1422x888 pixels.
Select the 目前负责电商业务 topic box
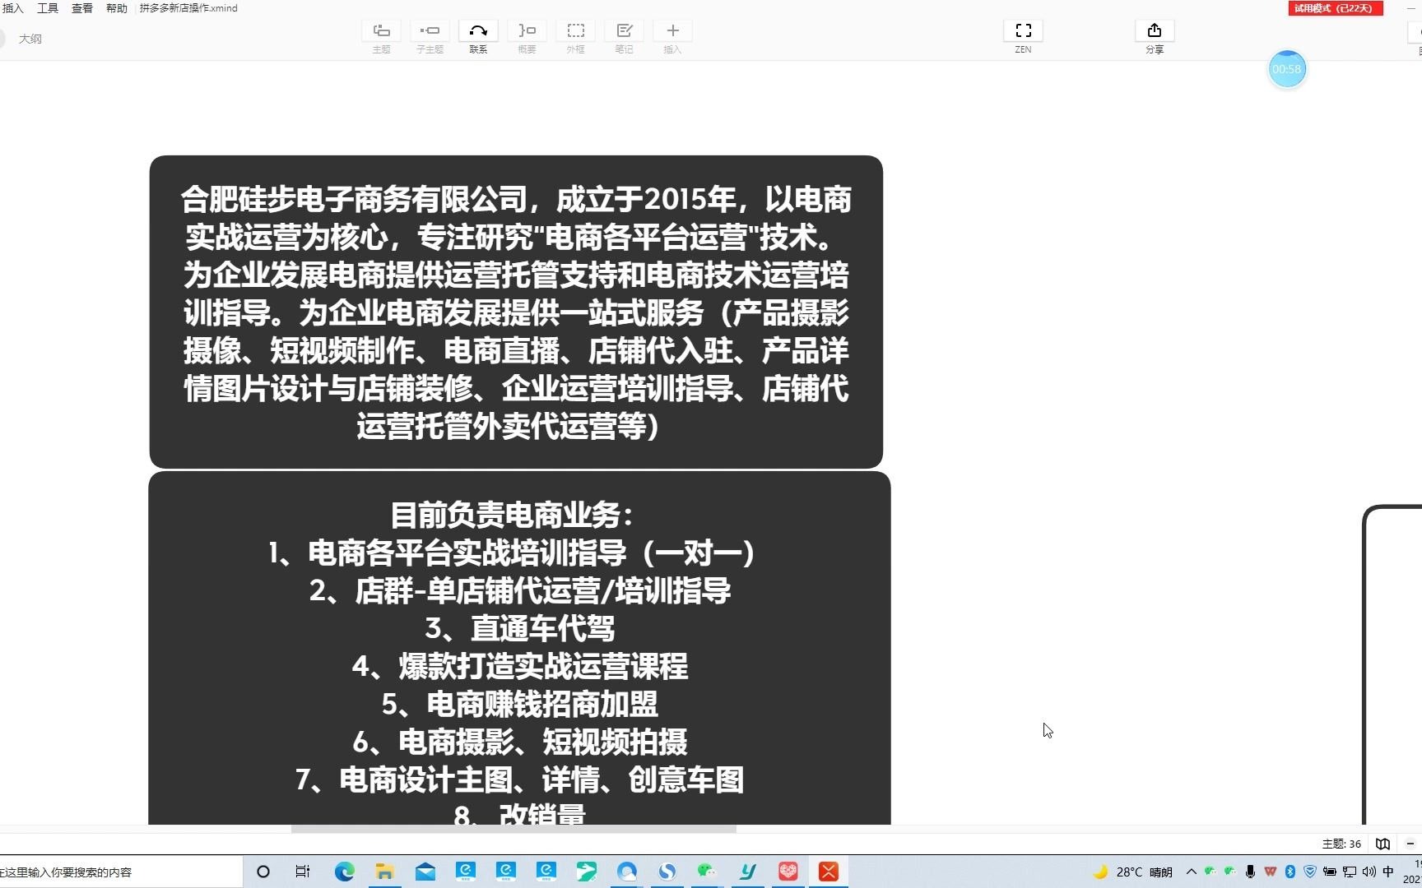coord(519,648)
